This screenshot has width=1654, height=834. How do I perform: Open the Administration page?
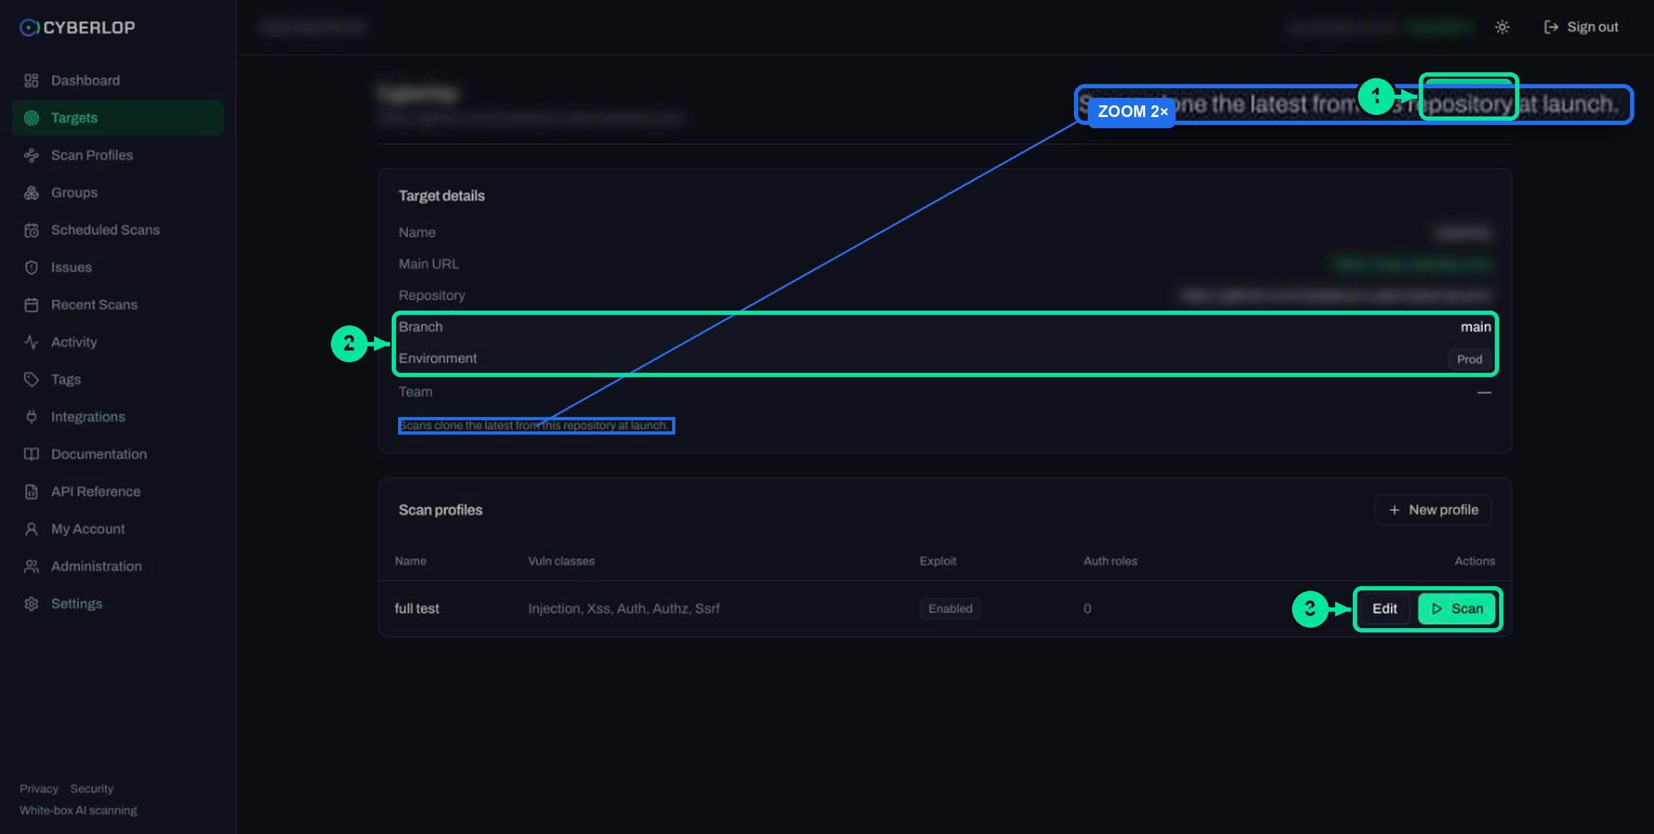pos(118,566)
